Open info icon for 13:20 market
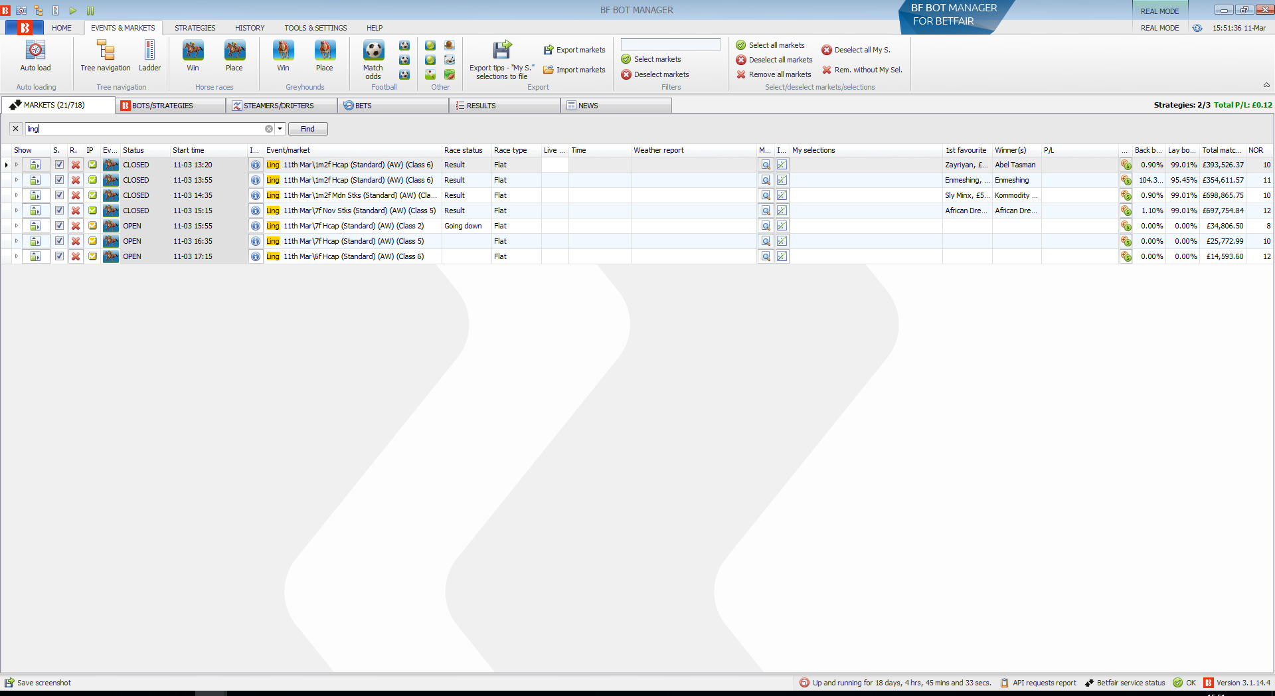1275x696 pixels. tap(256, 165)
